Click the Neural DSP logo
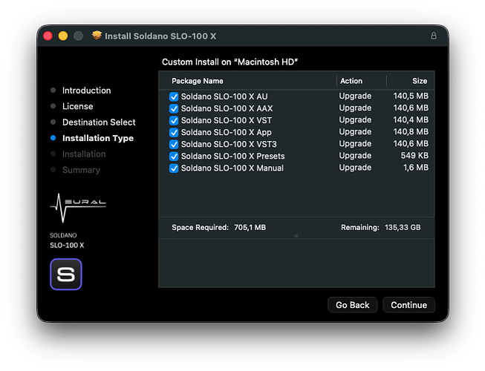This screenshot has height=371, width=485. [x=78, y=208]
